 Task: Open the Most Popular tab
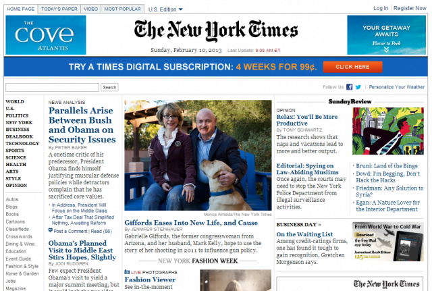click(x=123, y=9)
